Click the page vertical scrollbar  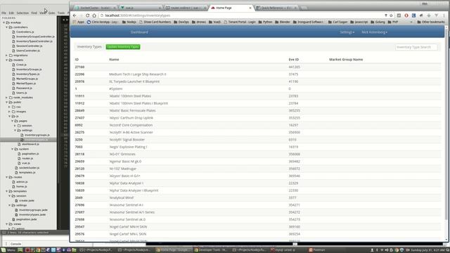tap(446, 124)
